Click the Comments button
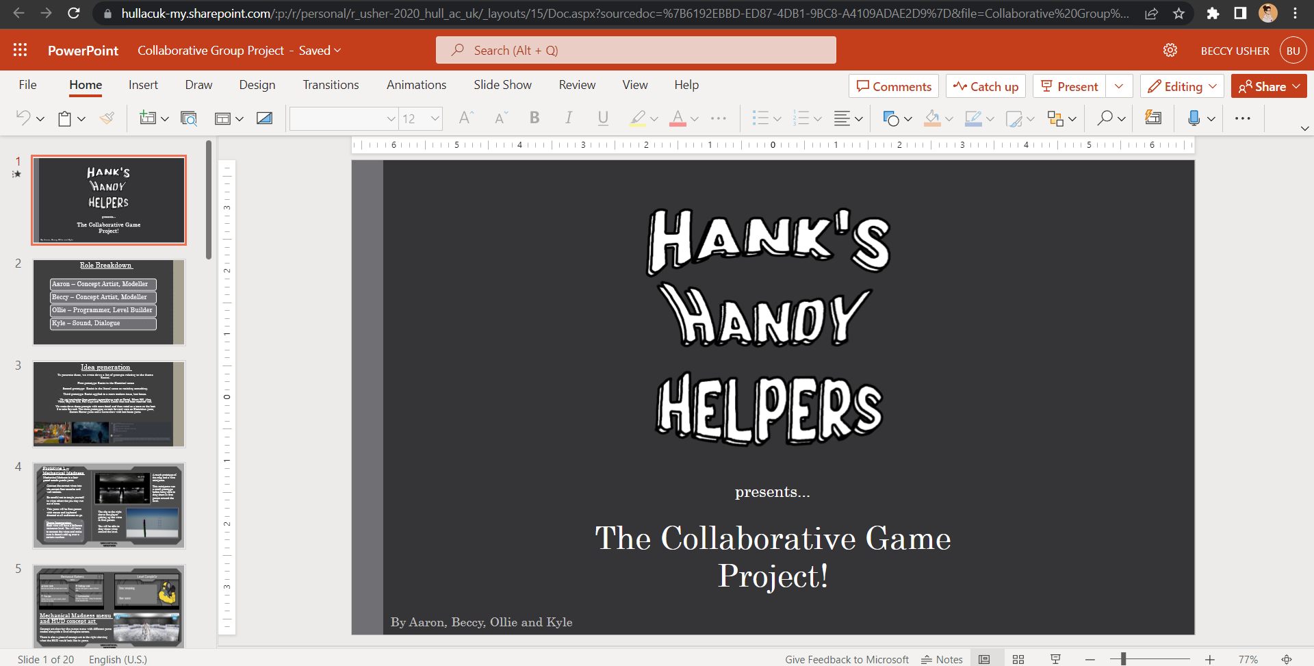Screen dimensions: 1314x666 point(894,86)
